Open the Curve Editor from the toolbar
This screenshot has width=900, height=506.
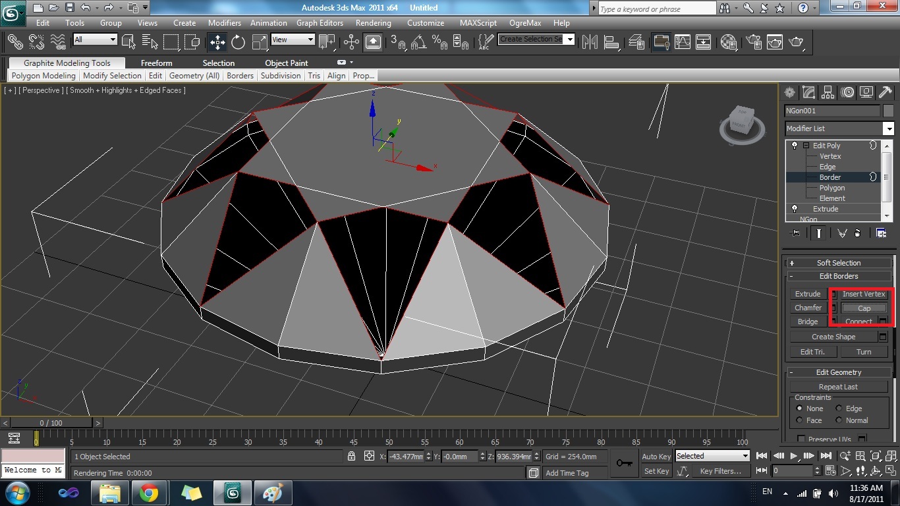(x=683, y=42)
